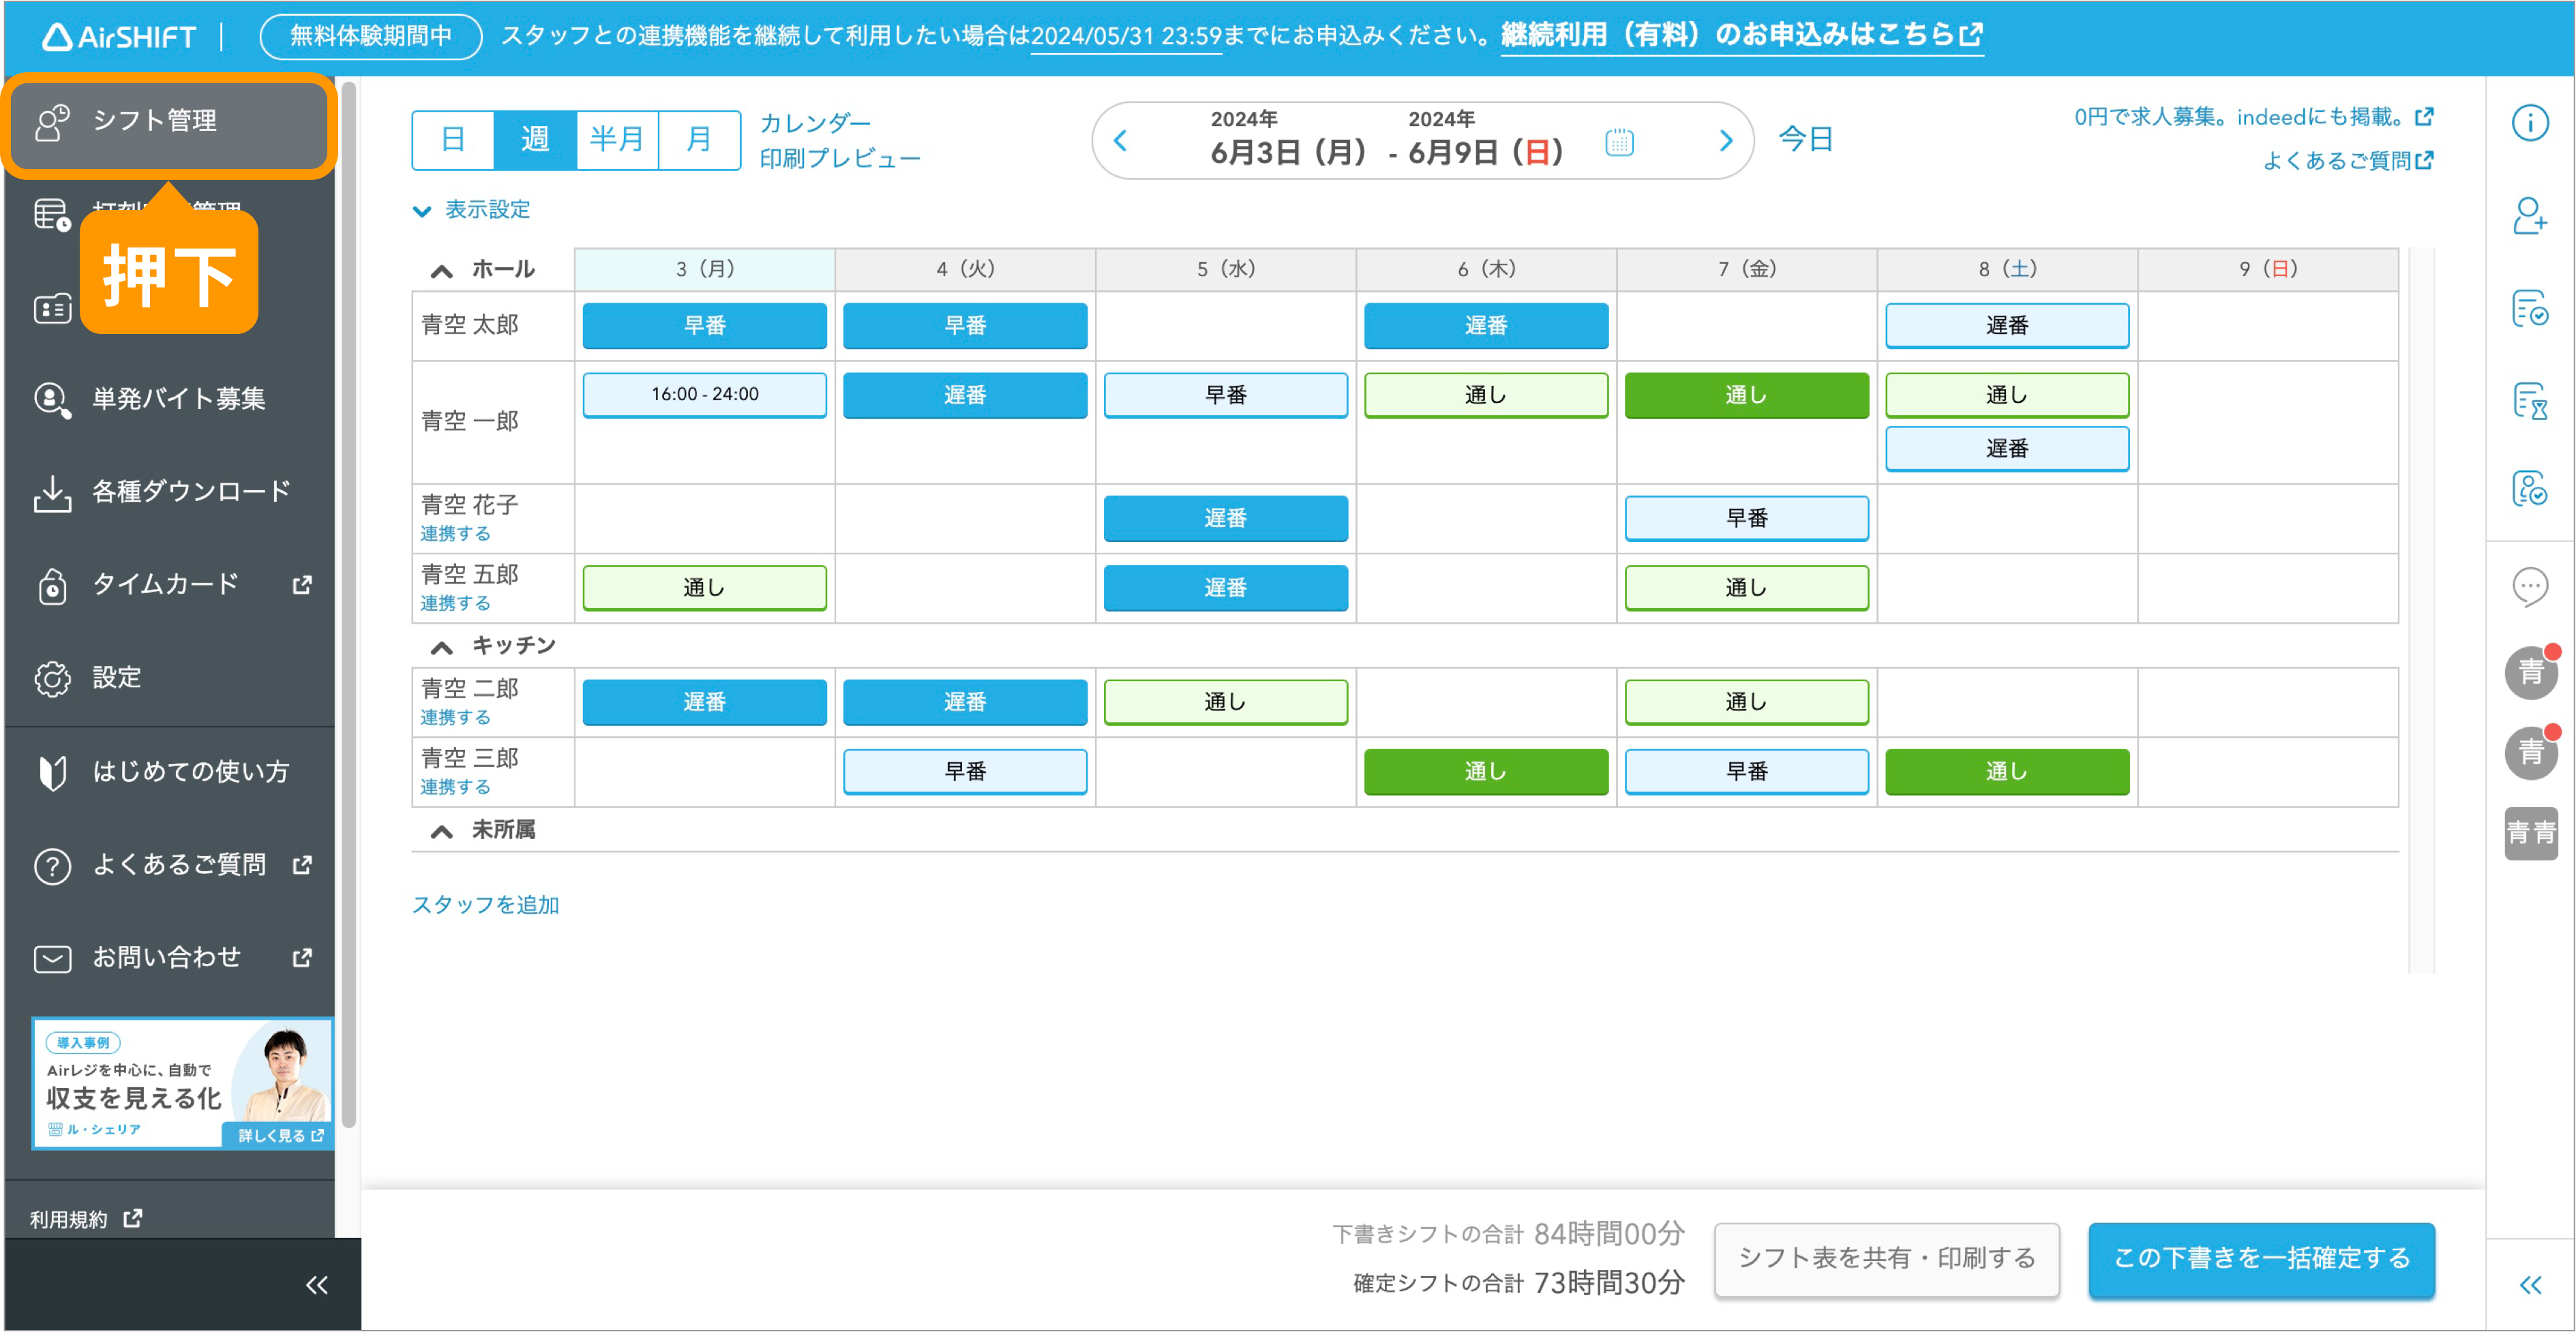The width and height of the screenshot is (2576, 1332).
Task: Expand 表示設定 options
Action: (x=472, y=210)
